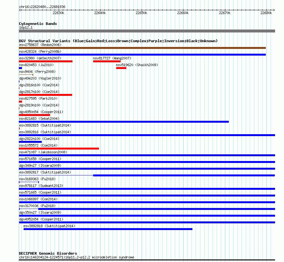Image resolution: width=284 pixels, height=262 pixels.
Task: Click the esv3892818 (Suktitipat2014) label
Action: pyautogui.click(x=49, y=226)
